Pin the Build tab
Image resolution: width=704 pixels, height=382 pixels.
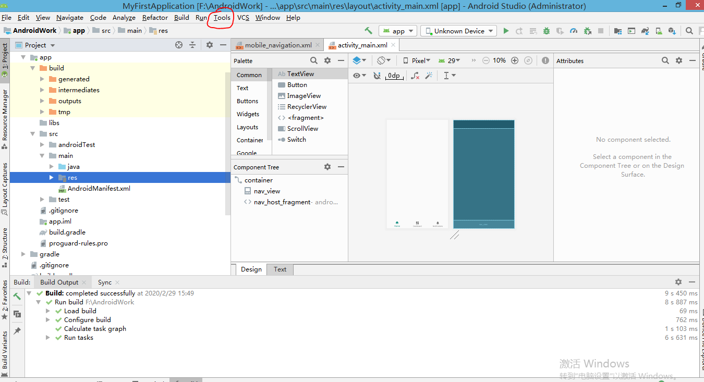point(17,331)
